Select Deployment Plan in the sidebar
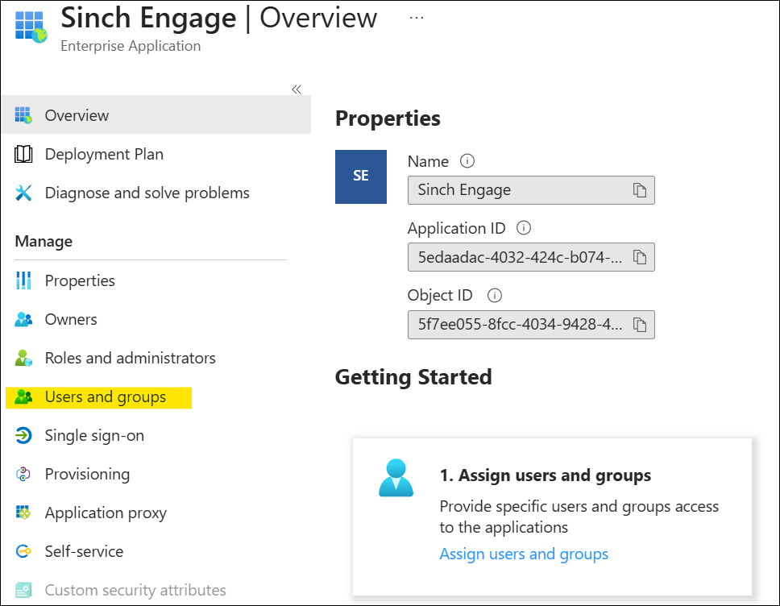 (104, 154)
